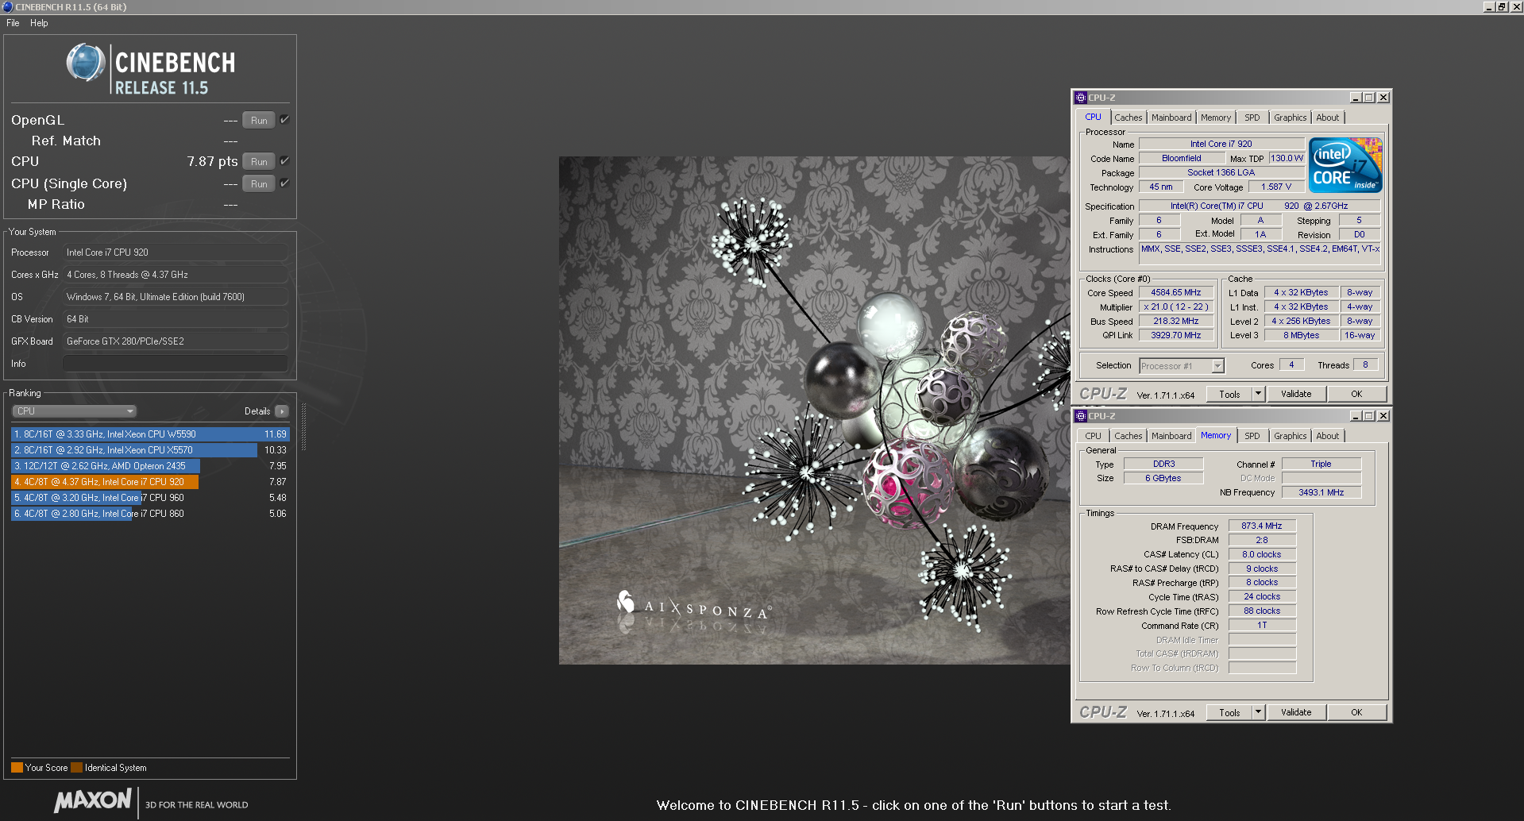Open the Processor #1 selection dropdown
The image size is (1524, 821).
tap(1182, 366)
